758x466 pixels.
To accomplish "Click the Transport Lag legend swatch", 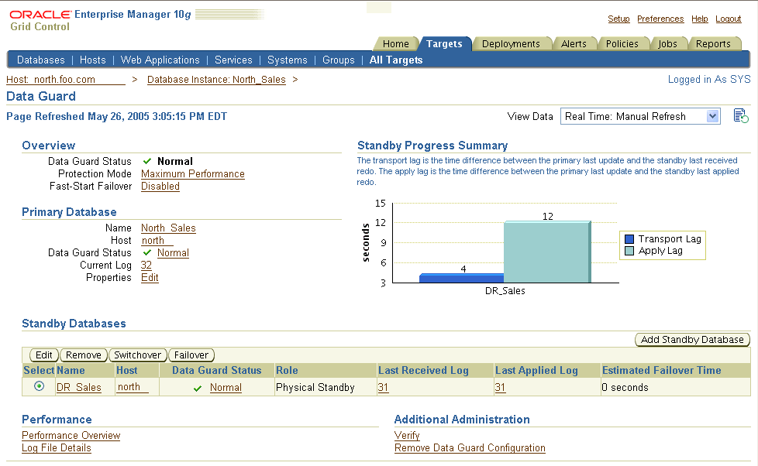I will pos(629,239).
